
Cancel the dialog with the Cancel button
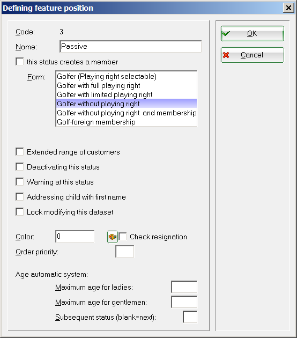[x=252, y=55]
